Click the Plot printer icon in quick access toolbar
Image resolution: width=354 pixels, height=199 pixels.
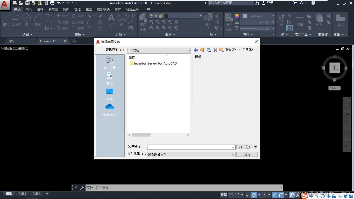click(x=52, y=3)
